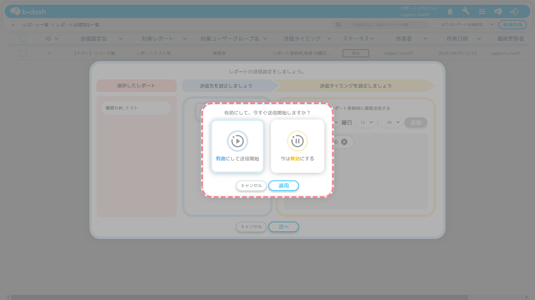Viewport: 535px width, 300px height.
Task: Click the 2024/08/19 12:23 creation date cell
Action: tap(457, 53)
